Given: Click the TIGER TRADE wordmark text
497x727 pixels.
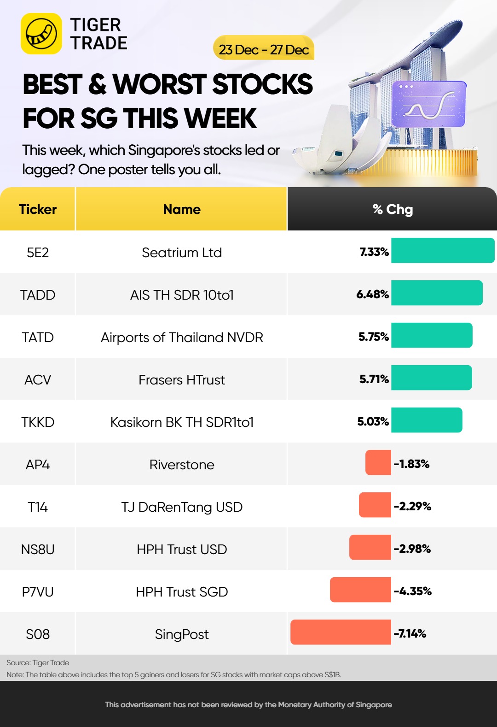Looking at the screenshot, I should (x=98, y=34).
